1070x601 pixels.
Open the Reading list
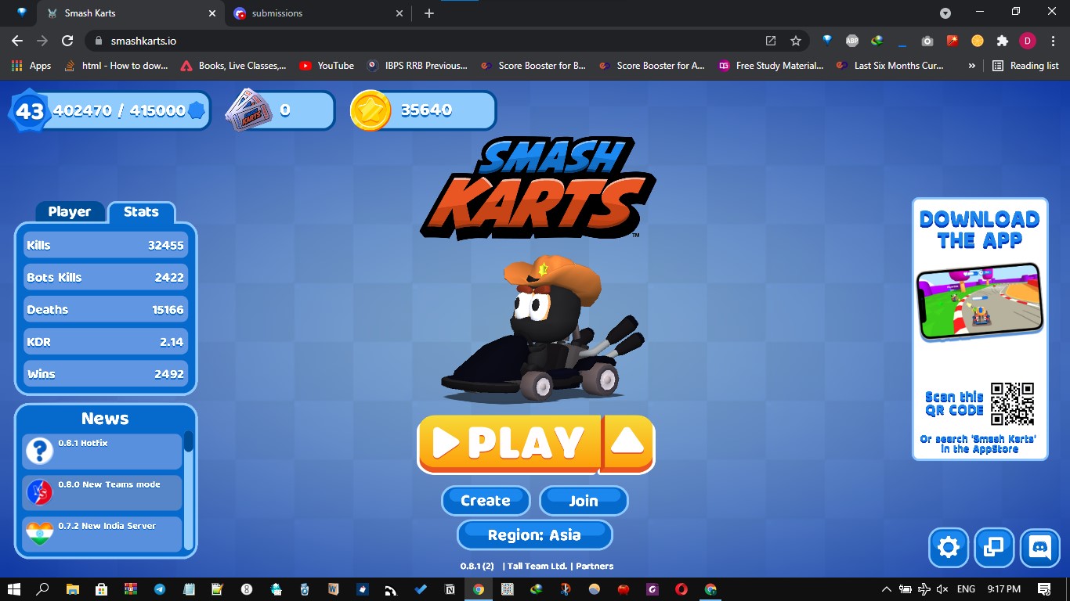(1025, 66)
